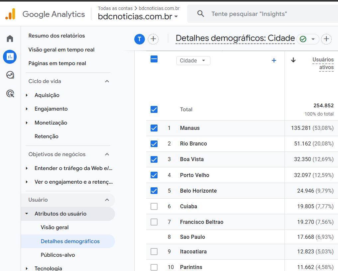Image resolution: width=338 pixels, height=271 pixels.
Task: Uncheck the Manaus row checkbox
Action: click(x=154, y=128)
